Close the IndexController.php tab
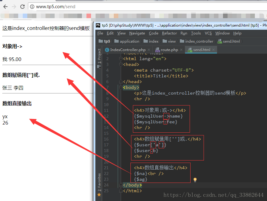 (x=149, y=50)
